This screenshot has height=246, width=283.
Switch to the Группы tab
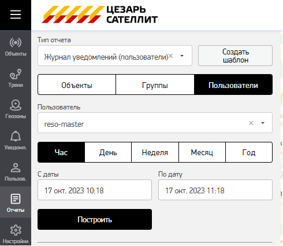pyautogui.click(x=155, y=85)
